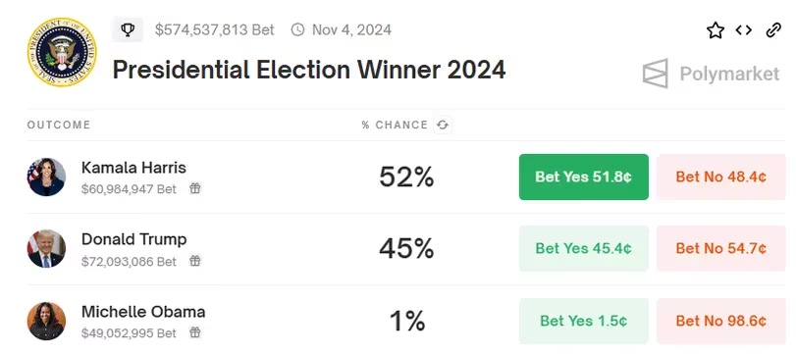Click gift icon under Kamala Harris
796x354 pixels.
[x=195, y=188]
